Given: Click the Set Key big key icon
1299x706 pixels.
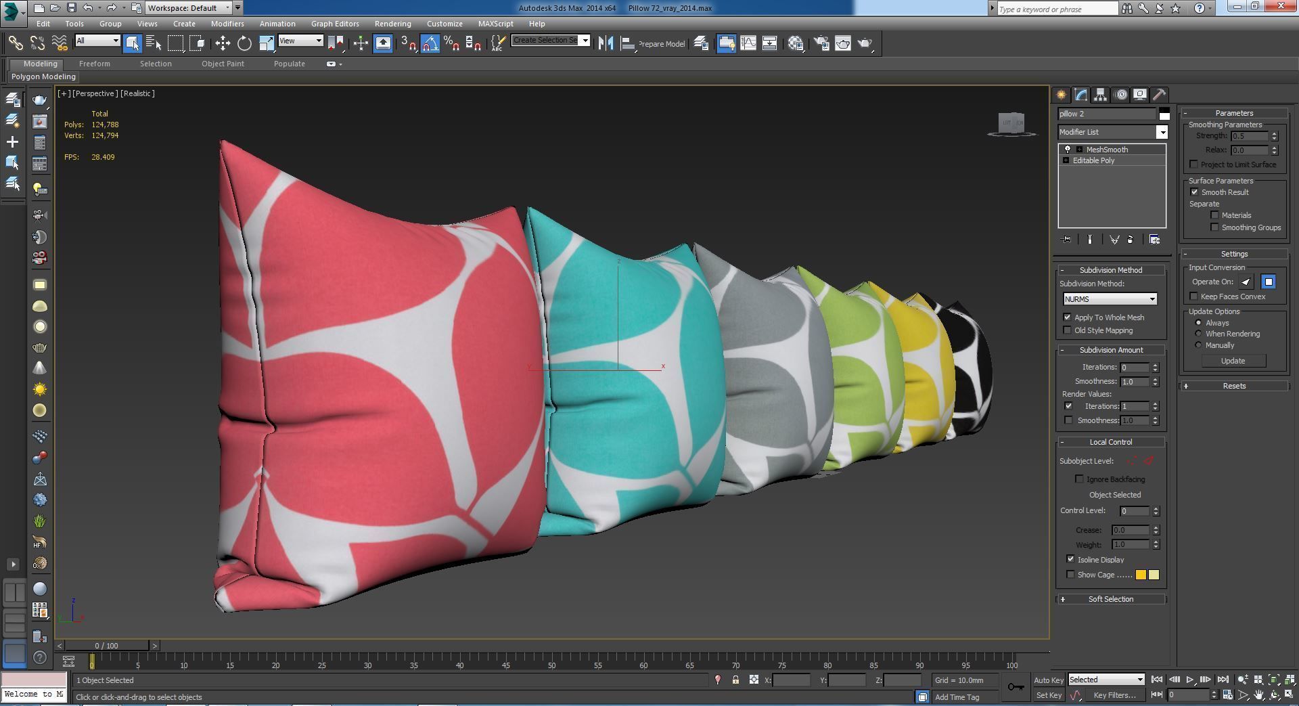Looking at the screenshot, I should 1016,687.
